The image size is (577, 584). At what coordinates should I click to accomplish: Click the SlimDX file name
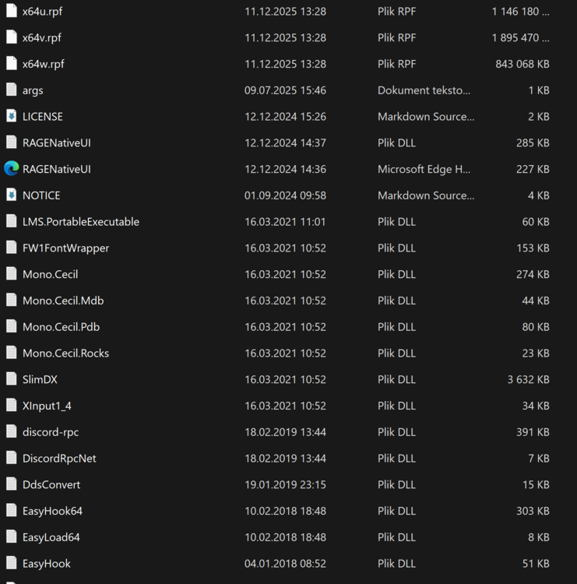(40, 379)
